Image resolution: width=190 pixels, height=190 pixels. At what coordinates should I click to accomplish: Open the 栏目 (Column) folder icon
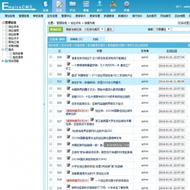72,4
